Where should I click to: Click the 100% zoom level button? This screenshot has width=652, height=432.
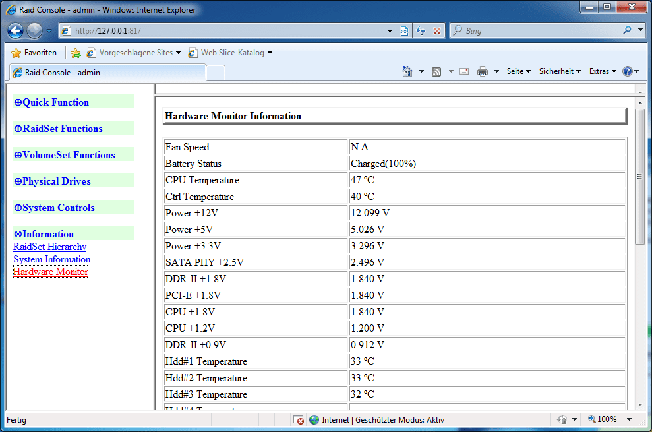click(x=602, y=419)
